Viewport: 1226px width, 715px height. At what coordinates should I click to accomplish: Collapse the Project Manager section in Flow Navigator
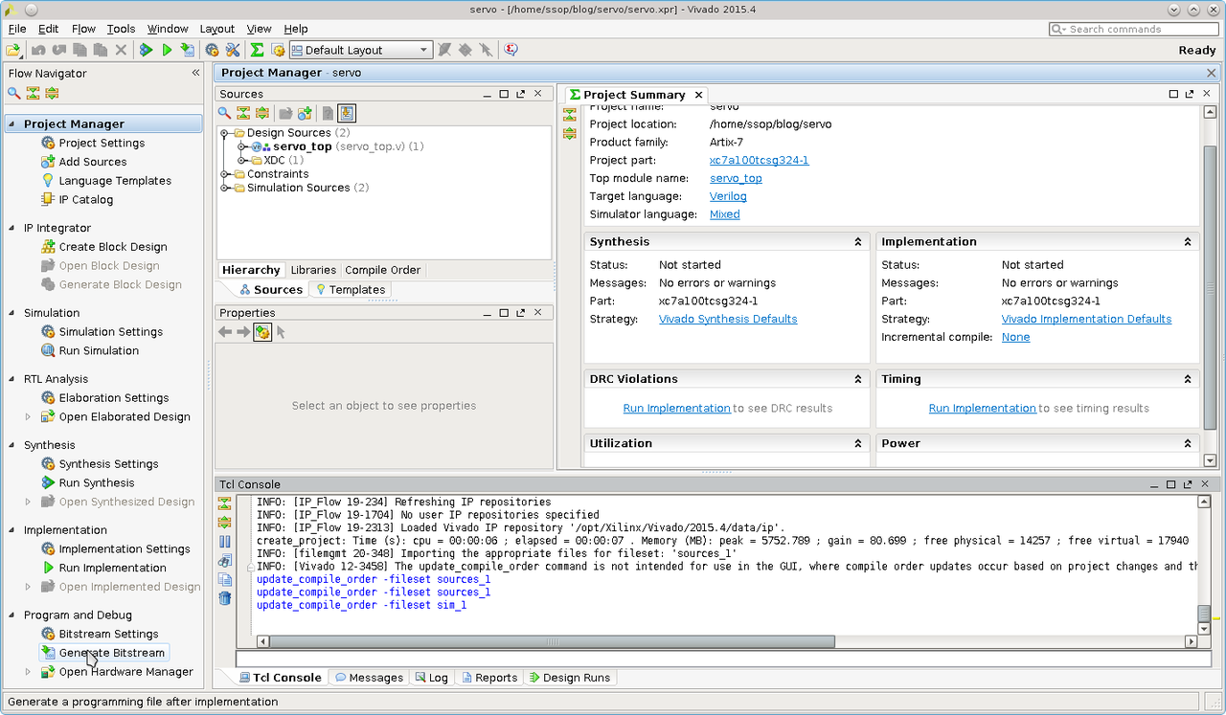click(13, 124)
